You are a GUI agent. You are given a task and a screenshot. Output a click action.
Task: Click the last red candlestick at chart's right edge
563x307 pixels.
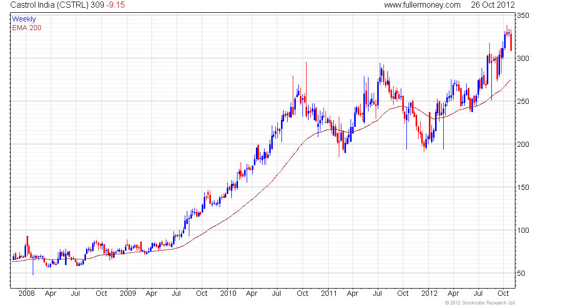coord(511,41)
